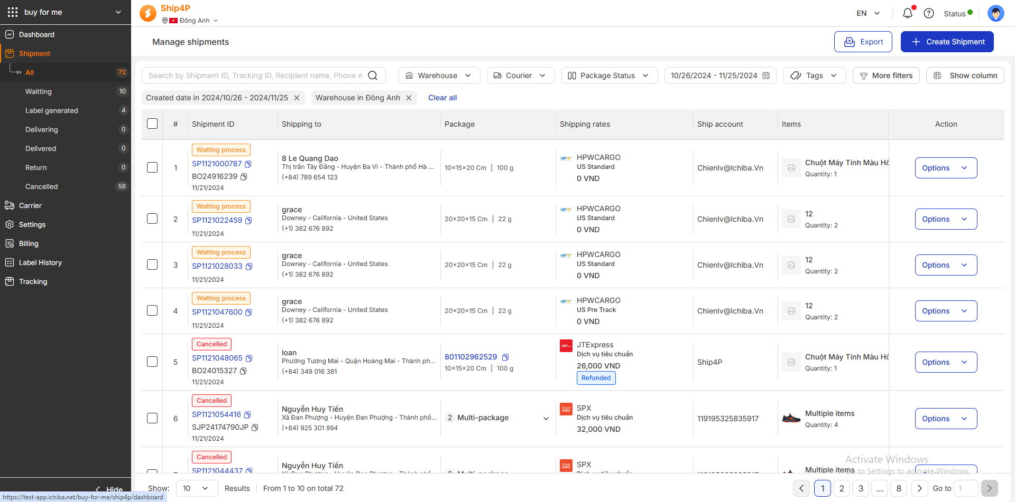
Task: Check the select-all header checkbox
Action: click(152, 124)
